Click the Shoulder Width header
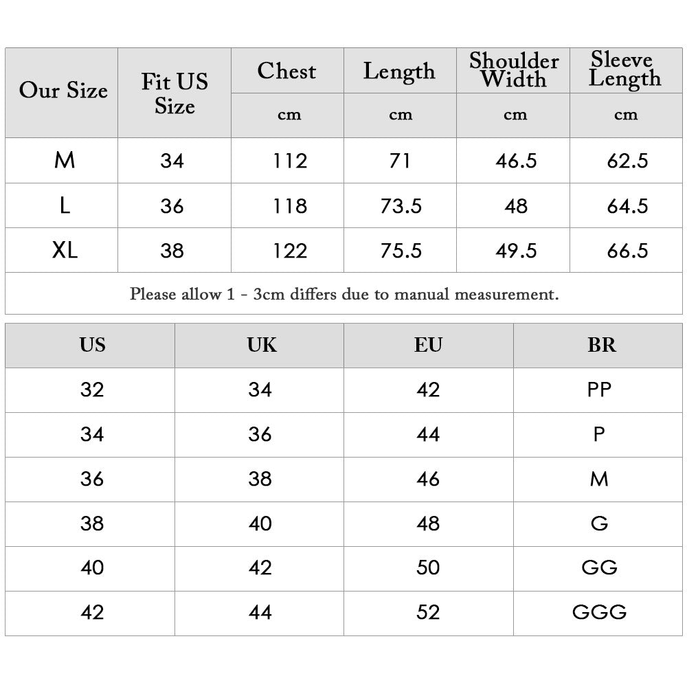This screenshot has width=687, height=687. pos(513,70)
